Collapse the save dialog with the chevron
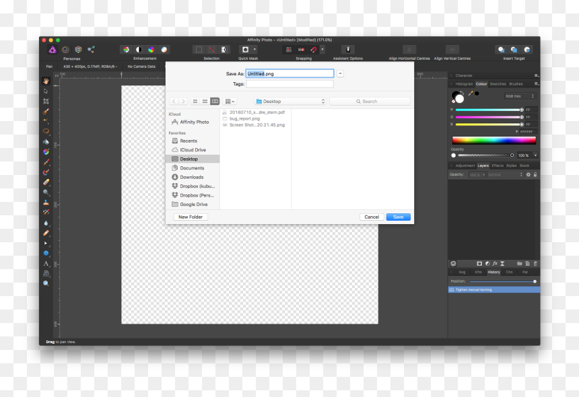This screenshot has height=397, width=579. click(340, 73)
